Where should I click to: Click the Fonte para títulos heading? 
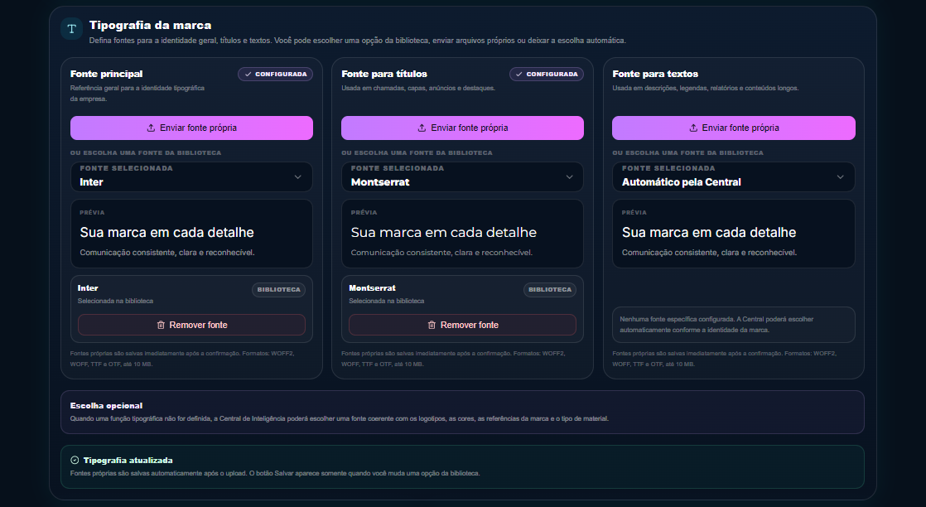(384, 74)
